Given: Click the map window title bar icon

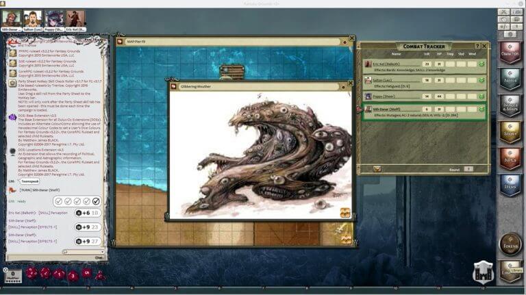Looking at the screenshot, I should pyautogui.click(x=120, y=42).
